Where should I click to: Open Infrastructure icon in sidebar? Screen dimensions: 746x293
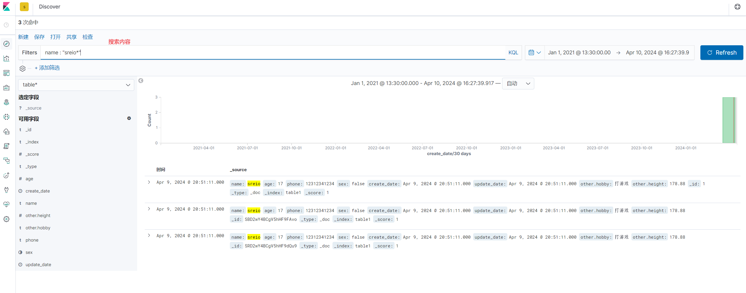pyautogui.click(x=6, y=131)
